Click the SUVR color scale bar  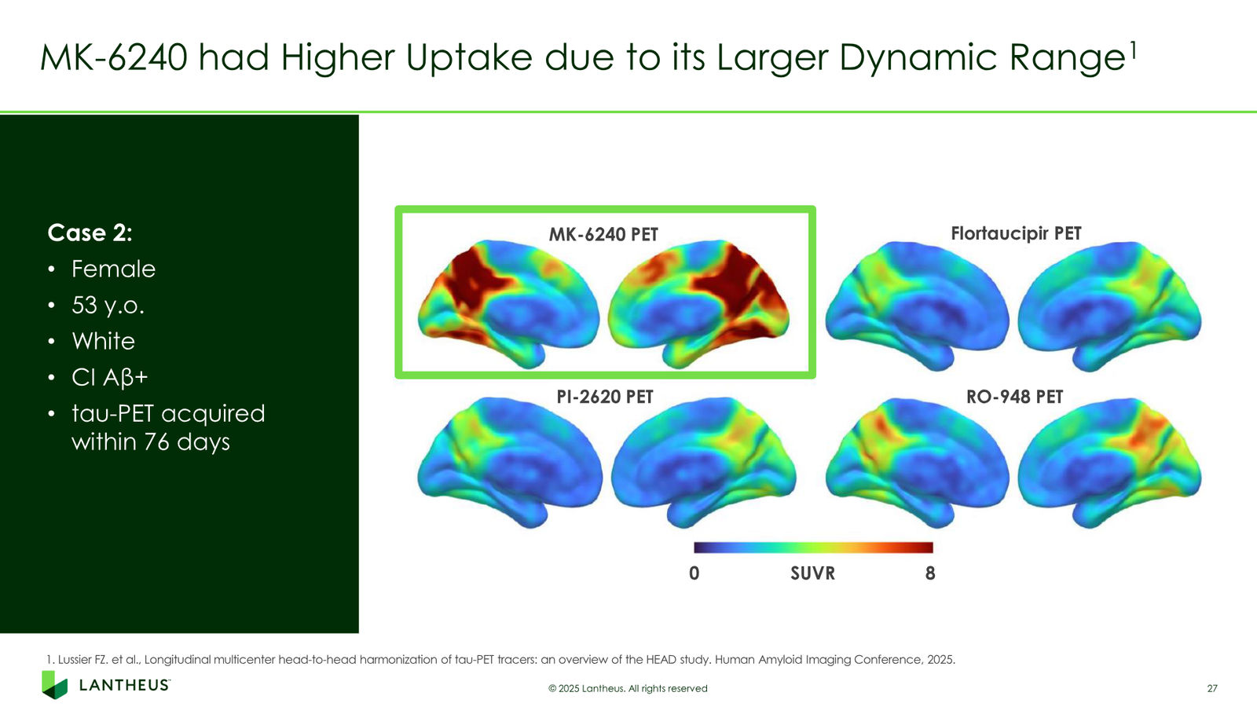tap(813, 548)
